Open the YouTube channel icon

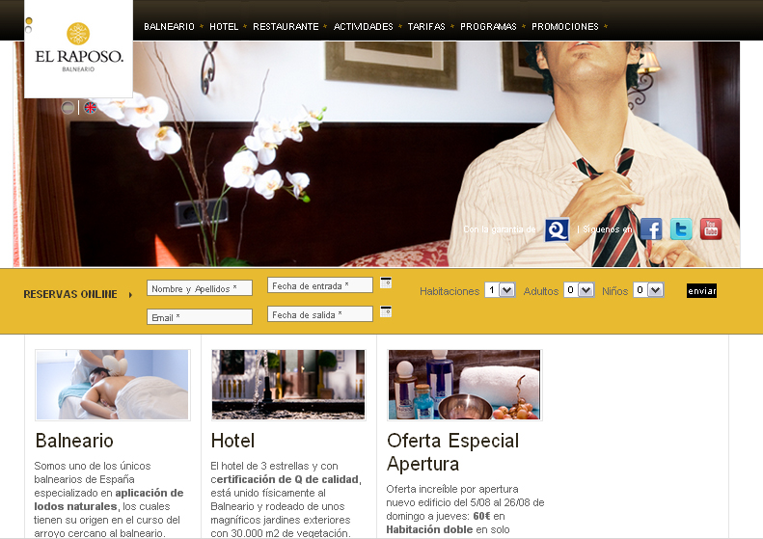pyautogui.click(x=711, y=229)
